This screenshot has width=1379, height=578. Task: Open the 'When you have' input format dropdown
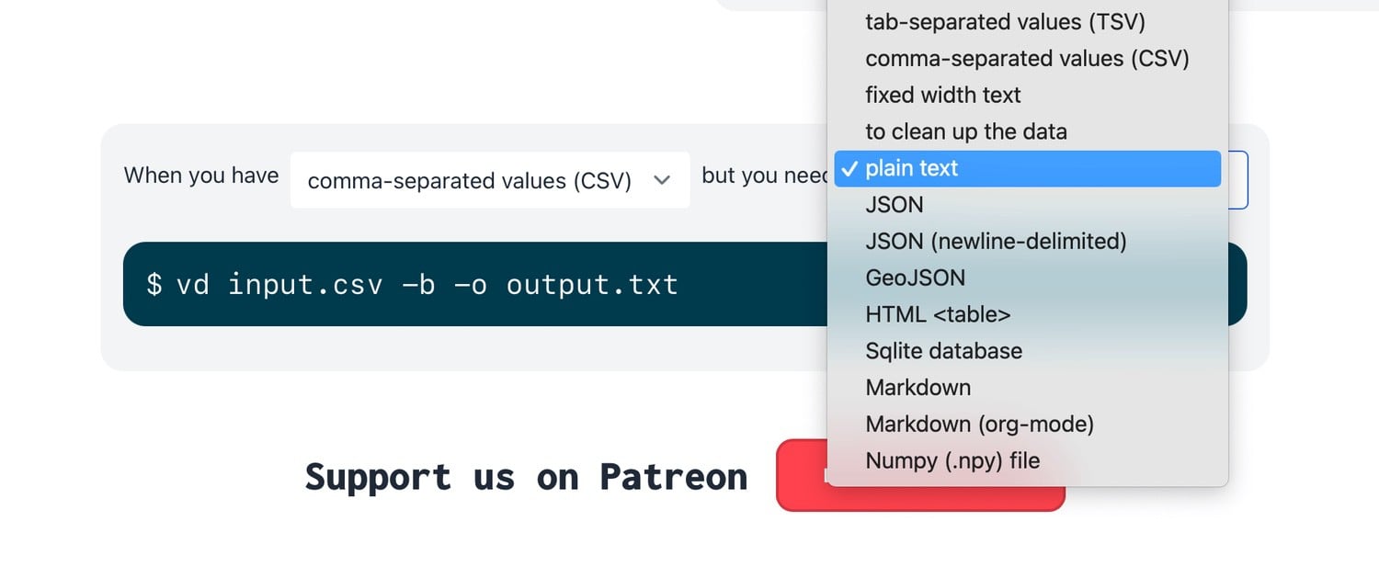coord(490,180)
